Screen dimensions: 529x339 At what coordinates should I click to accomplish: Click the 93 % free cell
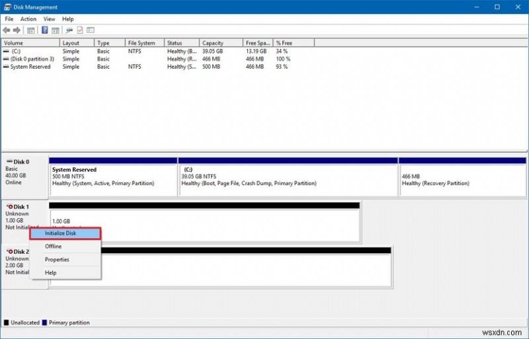pos(282,67)
